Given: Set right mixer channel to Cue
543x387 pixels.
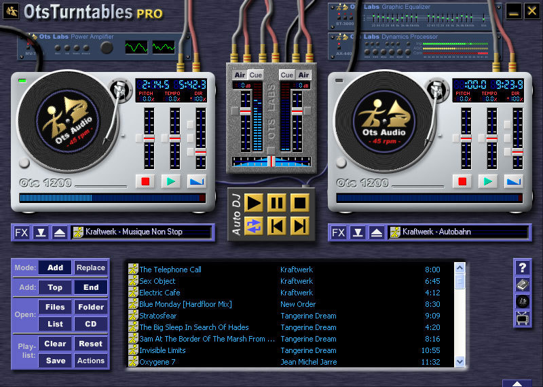Looking at the screenshot, I should [x=286, y=75].
